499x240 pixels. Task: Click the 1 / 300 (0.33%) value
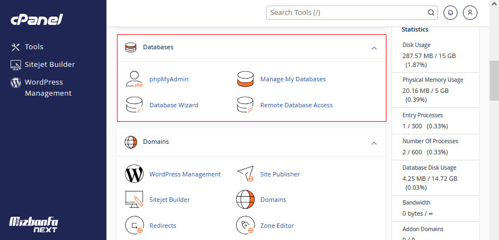(425, 126)
